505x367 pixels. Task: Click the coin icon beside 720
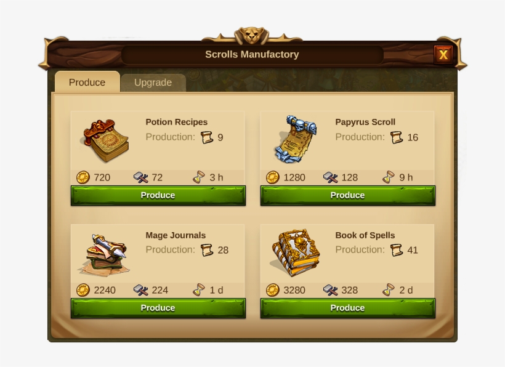point(83,177)
